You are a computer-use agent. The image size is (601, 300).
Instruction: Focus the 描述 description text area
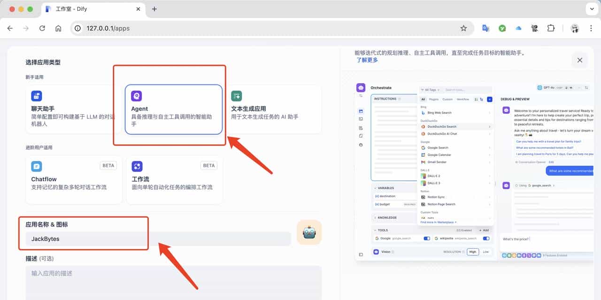click(173, 282)
